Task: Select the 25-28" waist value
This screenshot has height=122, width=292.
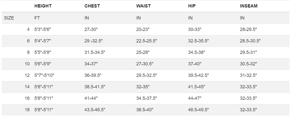Action: 143,52
